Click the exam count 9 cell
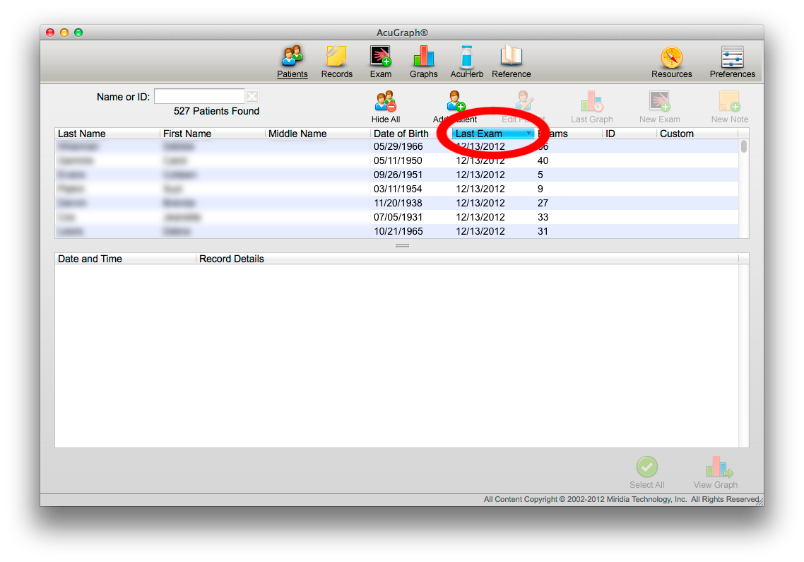The image size is (804, 562). coord(540,189)
